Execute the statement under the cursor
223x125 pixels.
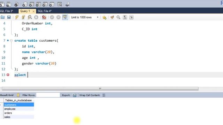click(x=23, y=17)
